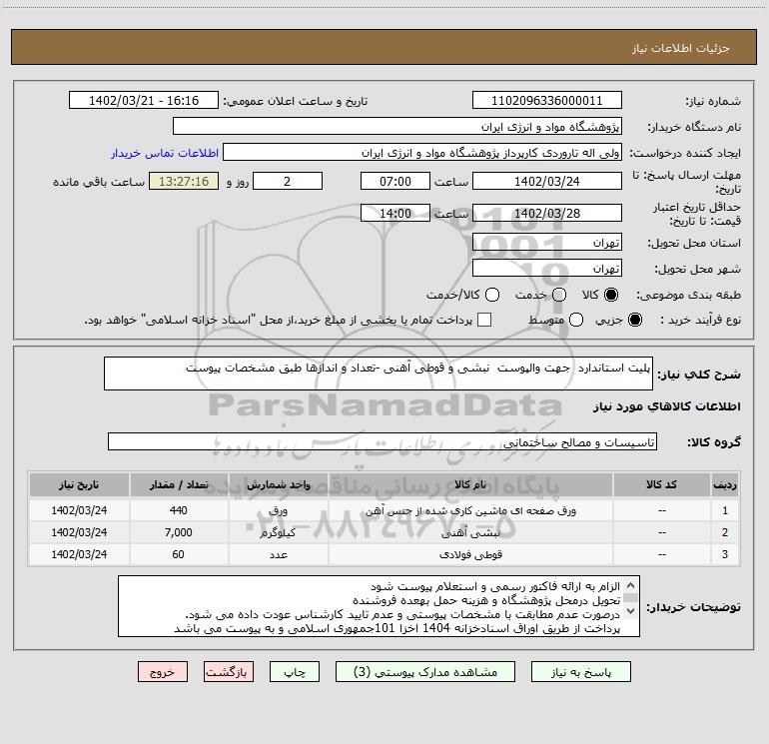Click the ردیف column header
Image resolution: width=769 pixels, height=744 pixels.
(x=725, y=484)
